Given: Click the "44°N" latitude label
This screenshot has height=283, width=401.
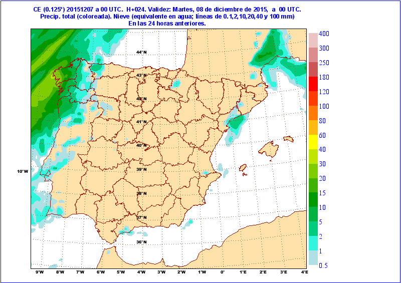Looking at the screenshot, I should coord(141,52).
